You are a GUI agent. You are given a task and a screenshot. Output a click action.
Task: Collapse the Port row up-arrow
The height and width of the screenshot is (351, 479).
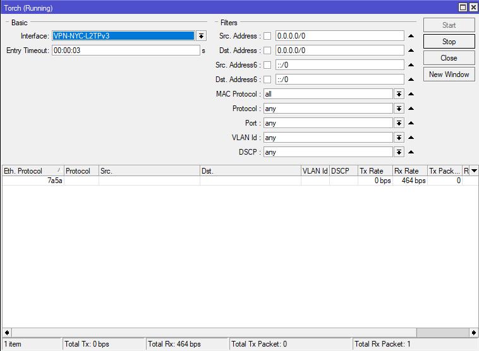411,123
